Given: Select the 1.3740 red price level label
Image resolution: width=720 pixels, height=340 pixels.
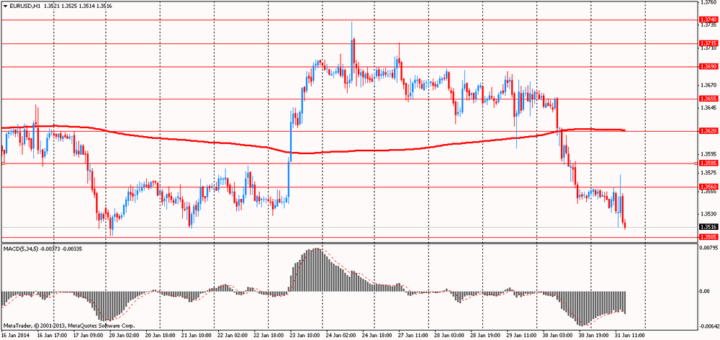Looking at the screenshot, I should pyautogui.click(x=708, y=19).
